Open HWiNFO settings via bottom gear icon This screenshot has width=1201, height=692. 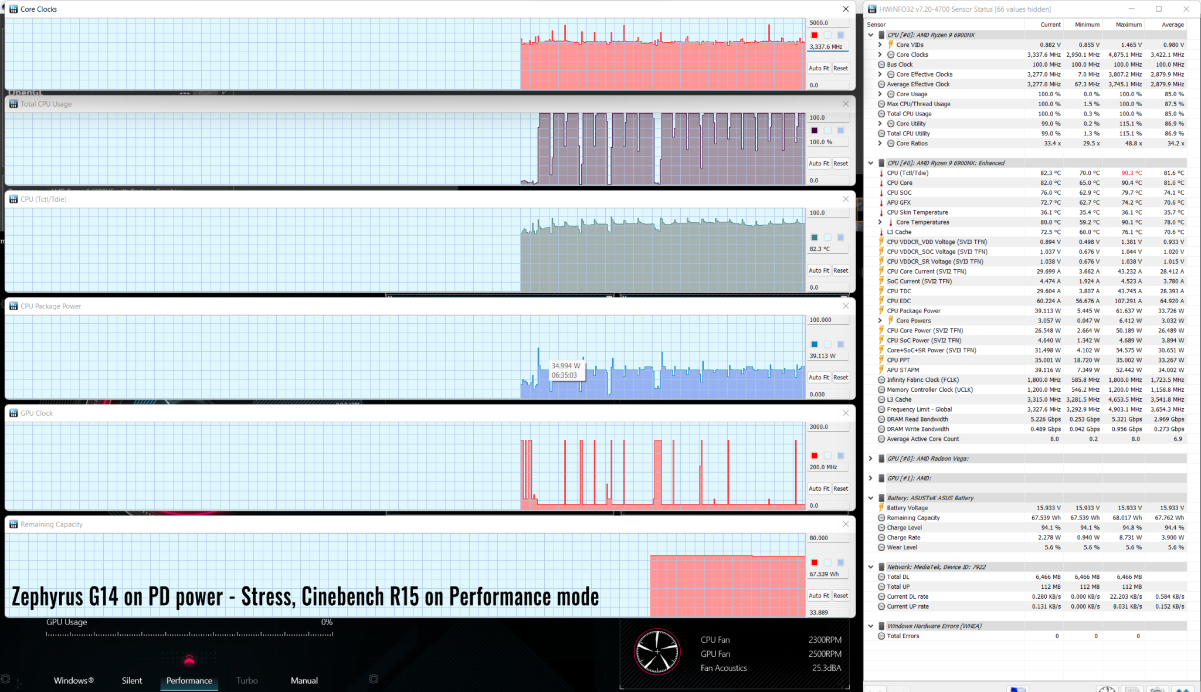click(x=1156, y=689)
